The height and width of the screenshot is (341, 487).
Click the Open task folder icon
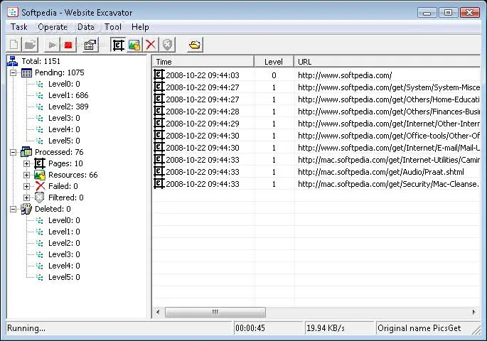coord(30,45)
